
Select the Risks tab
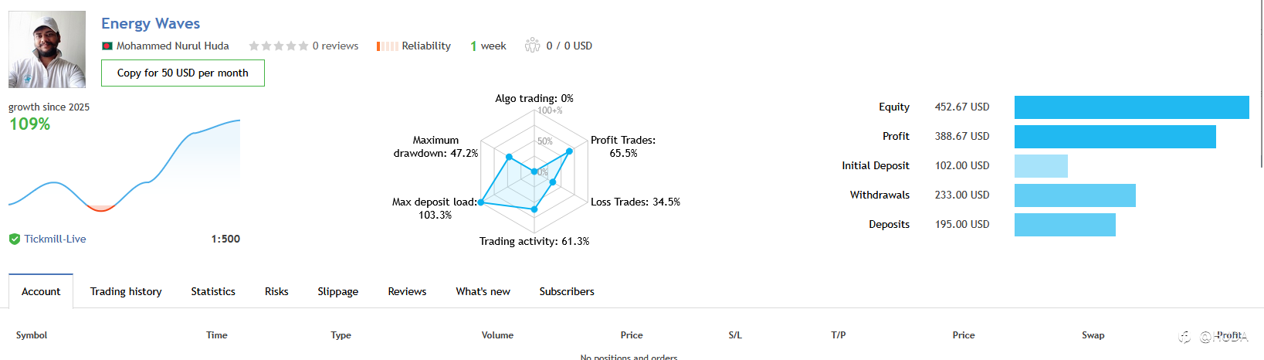(276, 292)
